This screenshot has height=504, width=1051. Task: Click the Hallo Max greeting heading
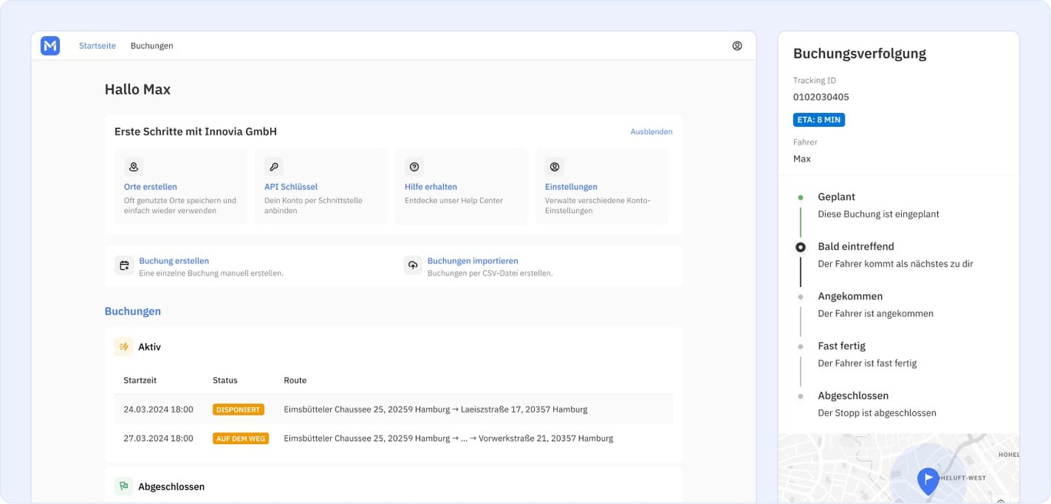coord(138,90)
